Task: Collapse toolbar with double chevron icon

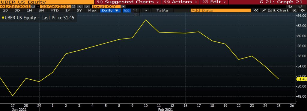Action: pos(256,10)
